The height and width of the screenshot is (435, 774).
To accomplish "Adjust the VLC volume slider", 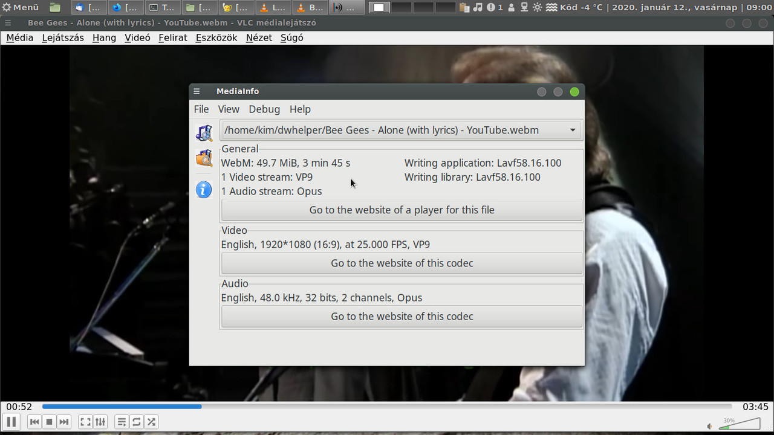I will [740, 423].
